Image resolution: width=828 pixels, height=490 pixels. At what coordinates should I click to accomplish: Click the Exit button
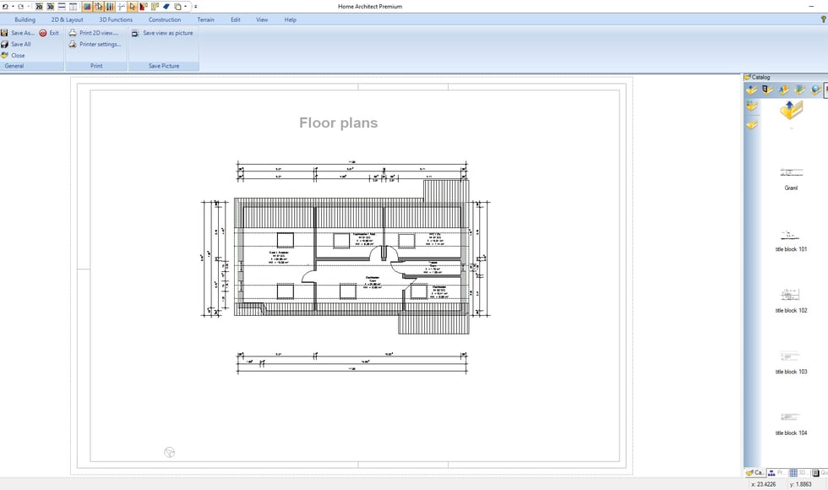(49, 33)
